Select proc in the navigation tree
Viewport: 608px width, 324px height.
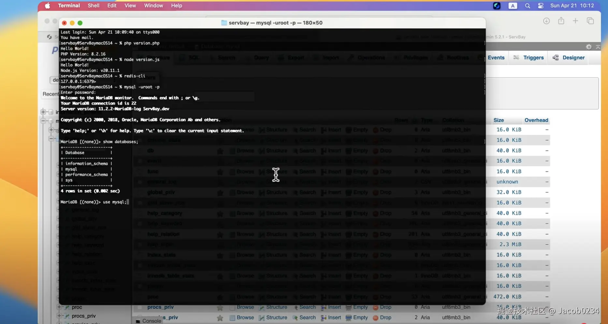point(77,307)
